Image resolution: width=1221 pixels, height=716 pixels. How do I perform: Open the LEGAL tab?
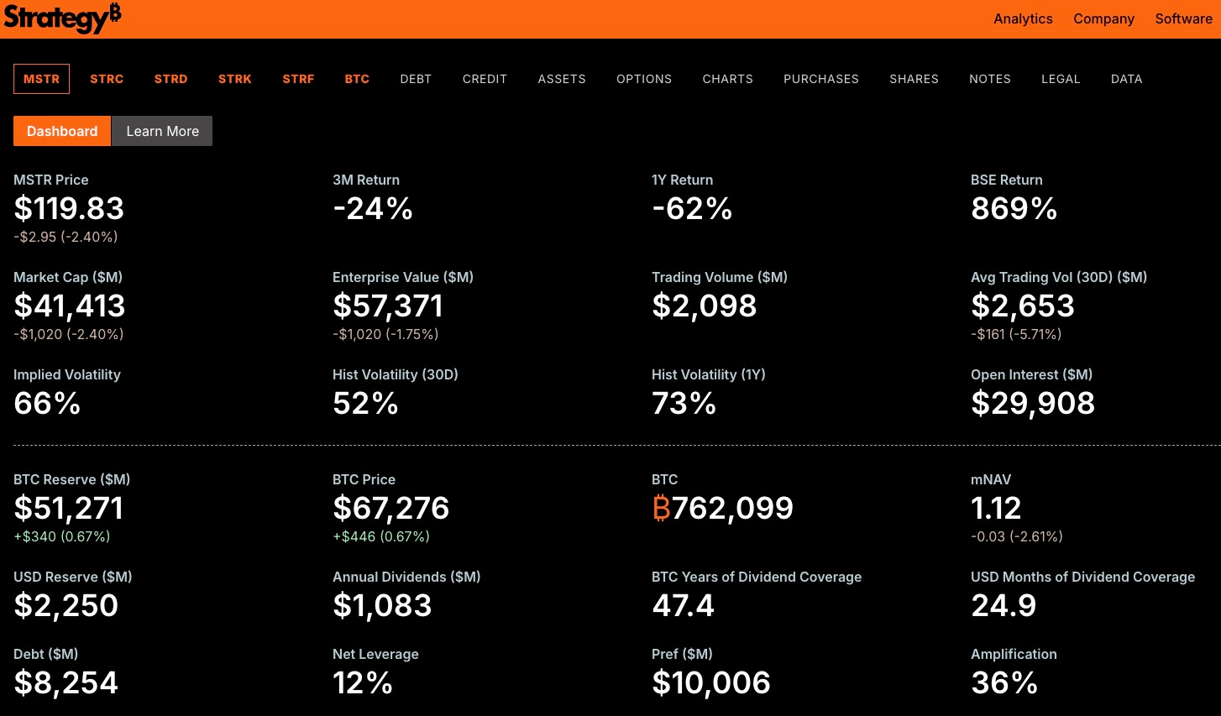pyautogui.click(x=1061, y=79)
